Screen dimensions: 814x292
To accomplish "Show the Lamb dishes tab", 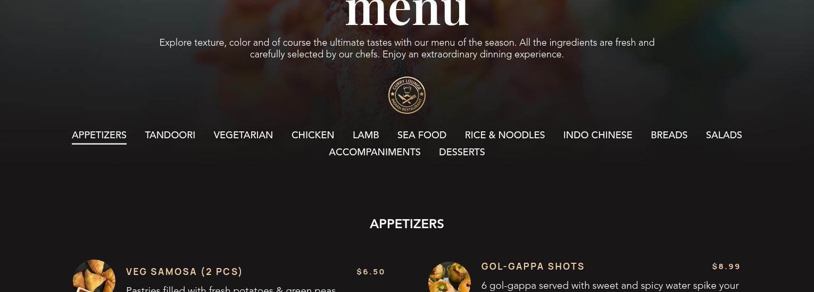I will click(x=366, y=135).
